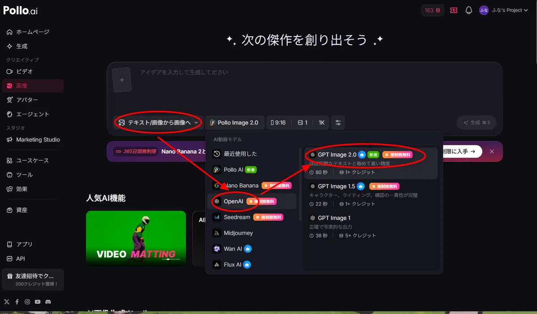Open the YouTube social icon
Screen dimensions: 537x314
(x=38, y=302)
